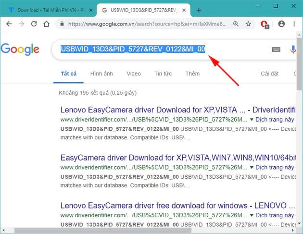303x234 pixels.
Task: Open the on-screen keyboard in search box
Action: (x=276, y=49)
